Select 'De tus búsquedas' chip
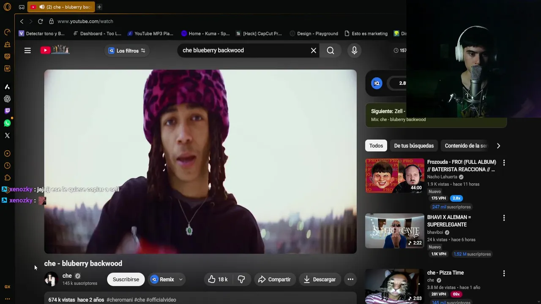 point(414,146)
